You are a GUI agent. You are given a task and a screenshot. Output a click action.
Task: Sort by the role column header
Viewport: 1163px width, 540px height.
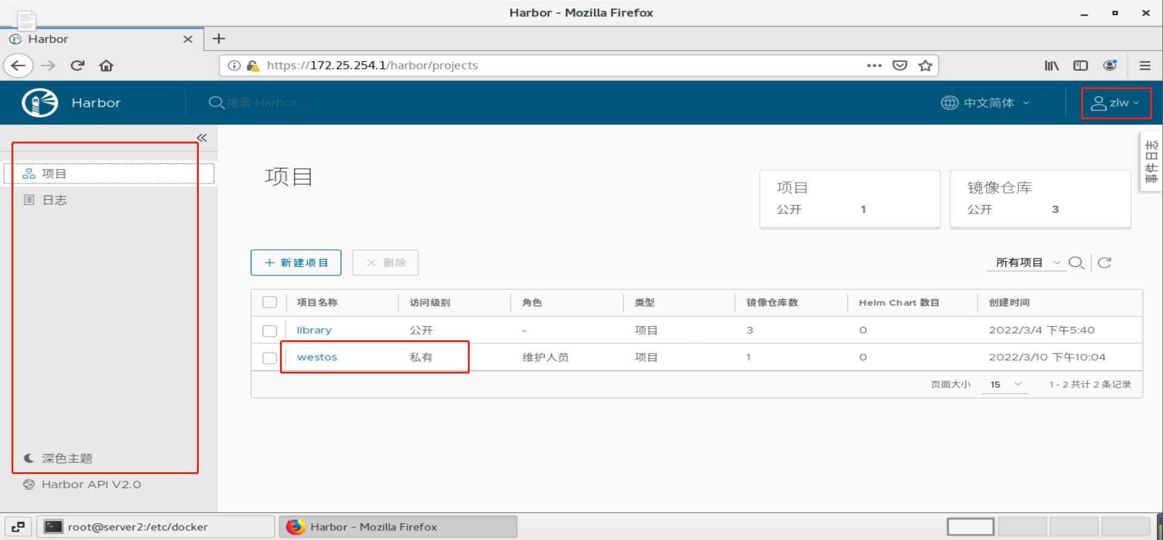click(532, 303)
